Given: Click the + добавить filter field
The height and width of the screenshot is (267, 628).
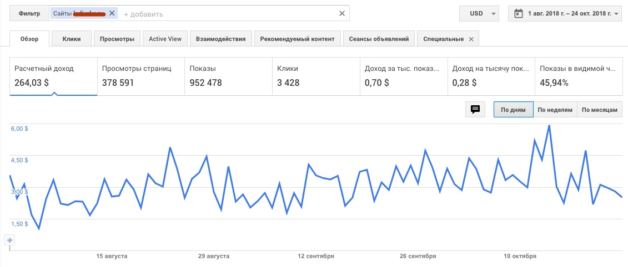Looking at the screenshot, I should tap(143, 14).
